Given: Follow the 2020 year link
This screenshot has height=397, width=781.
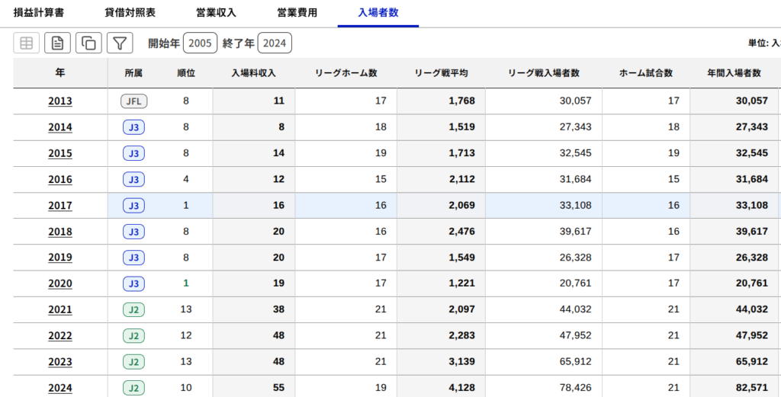Looking at the screenshot, I should point(60,283).
